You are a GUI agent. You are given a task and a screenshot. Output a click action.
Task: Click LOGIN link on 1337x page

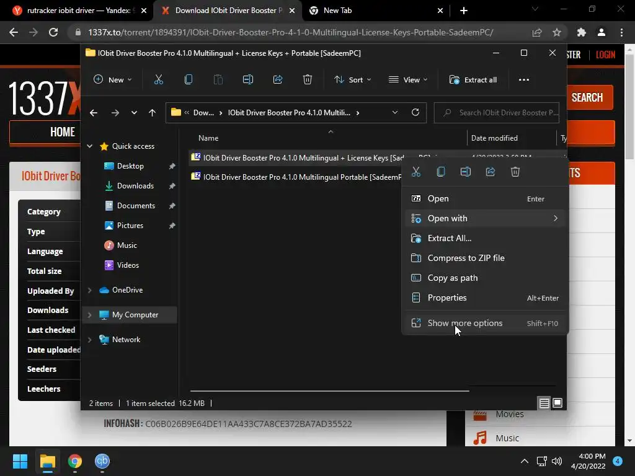[605, 55]
